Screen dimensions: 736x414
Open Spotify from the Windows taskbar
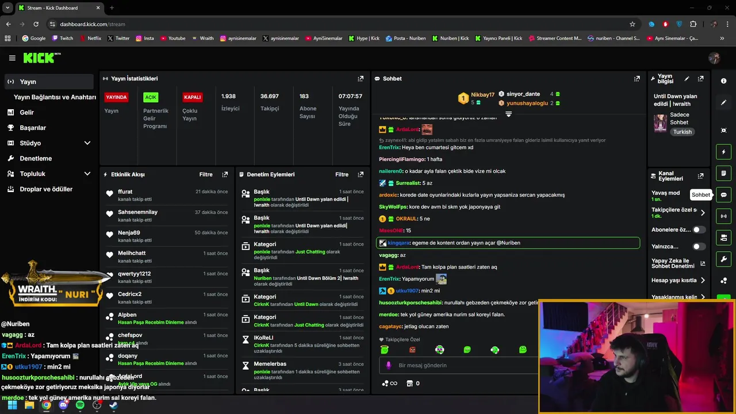(80, 405)
